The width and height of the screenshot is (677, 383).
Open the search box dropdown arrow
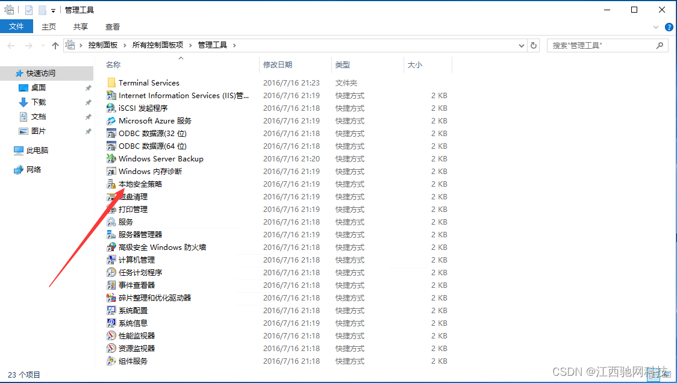point(661,45)
